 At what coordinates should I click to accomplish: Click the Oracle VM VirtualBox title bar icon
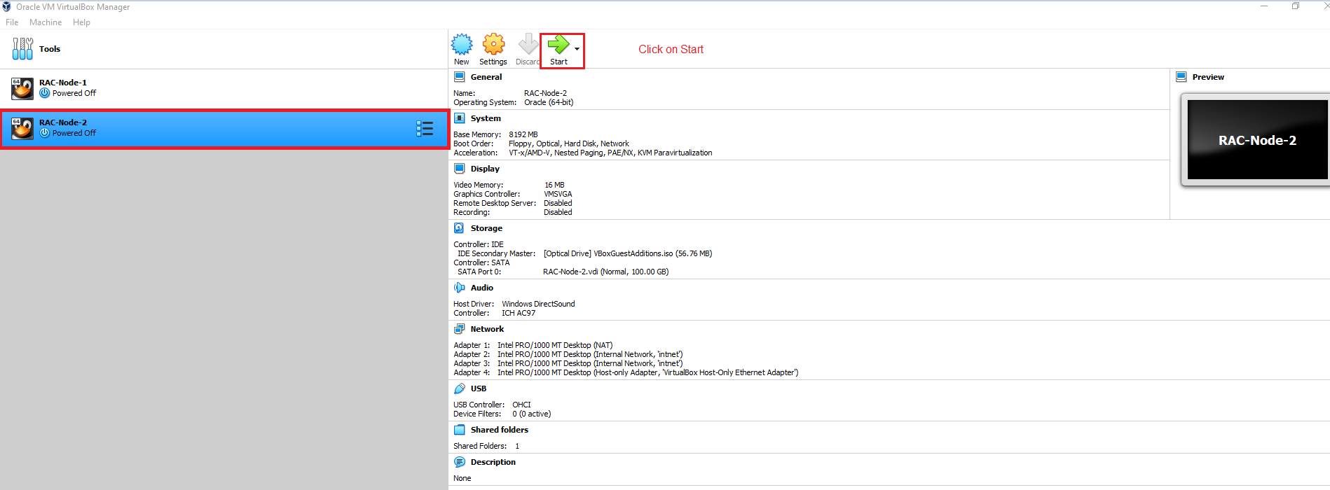click(x=7, y=6)
